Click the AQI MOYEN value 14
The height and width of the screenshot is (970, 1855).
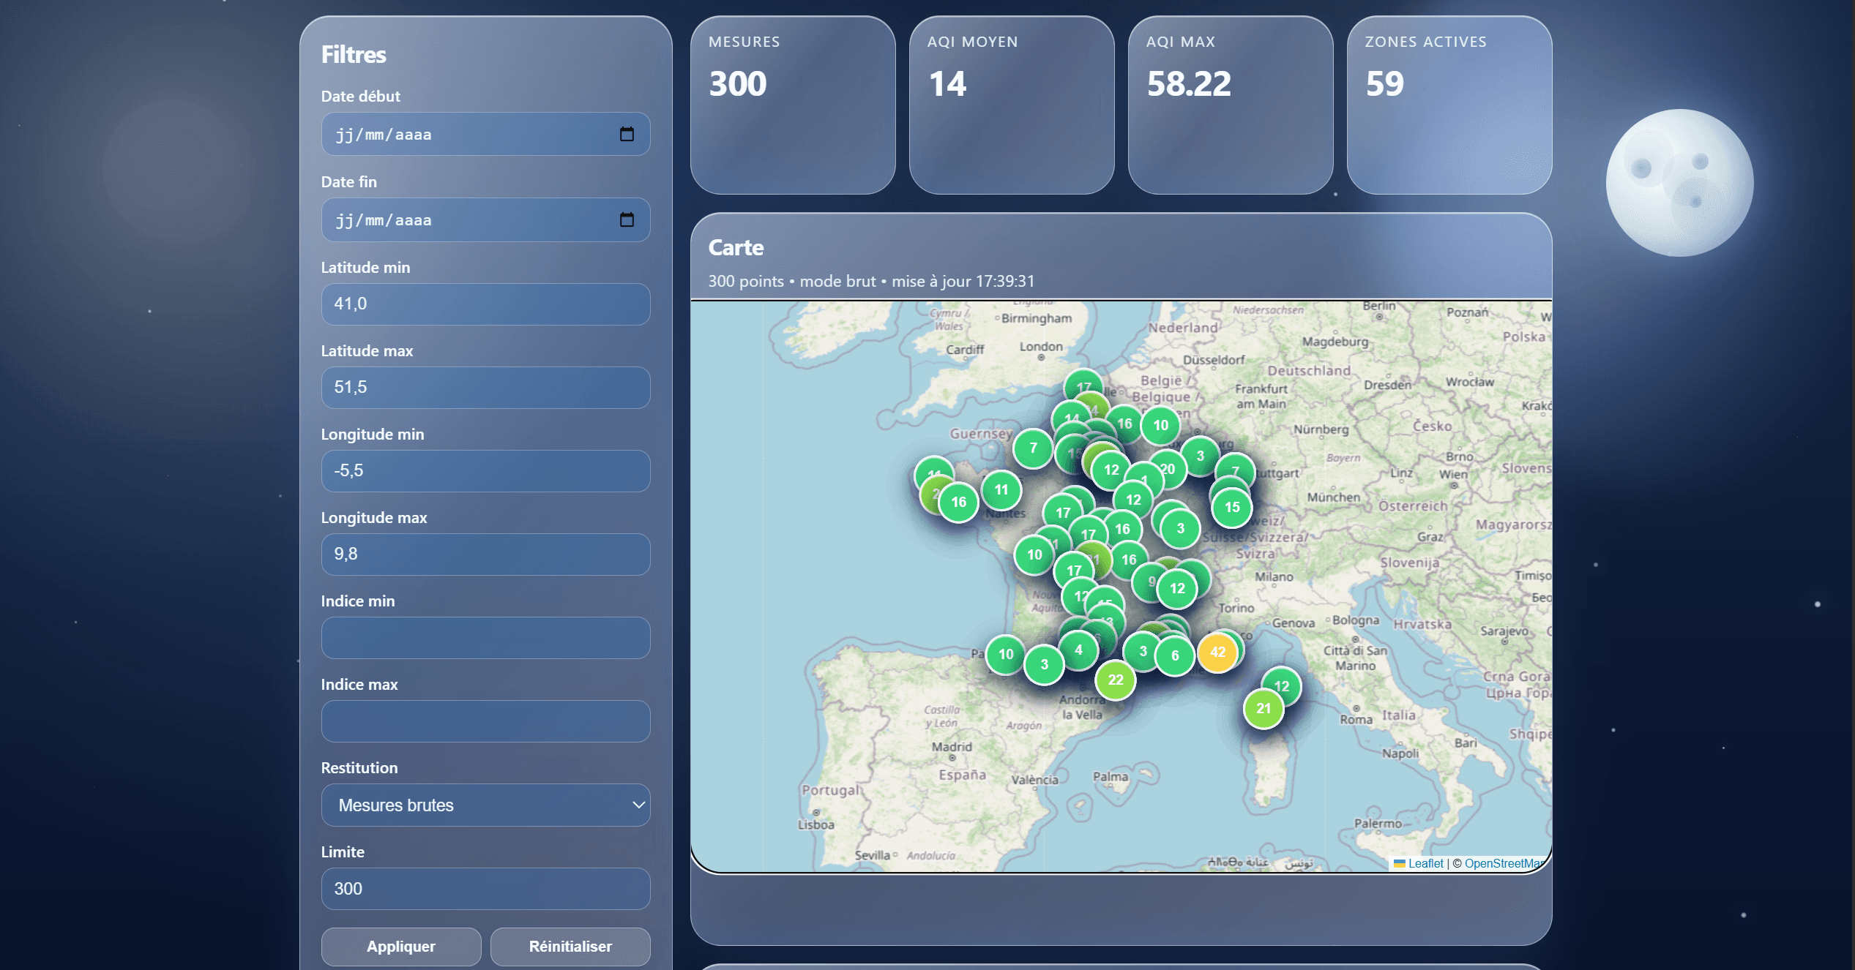[x=947, y=83]
